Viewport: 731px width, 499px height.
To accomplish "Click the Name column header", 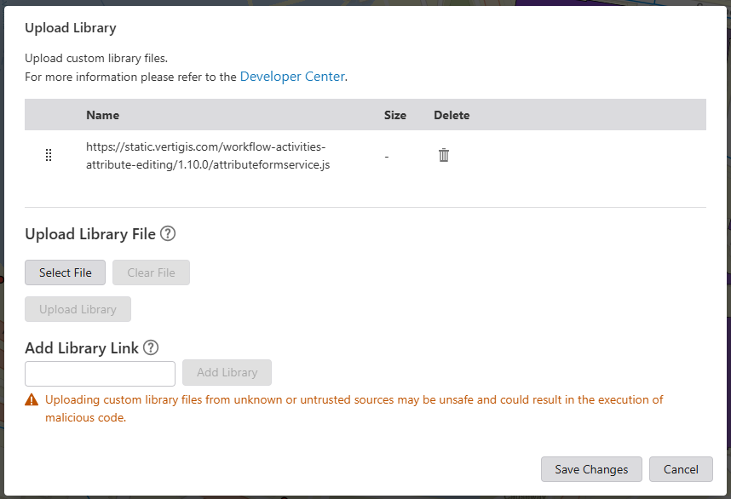I will (102, 115).
